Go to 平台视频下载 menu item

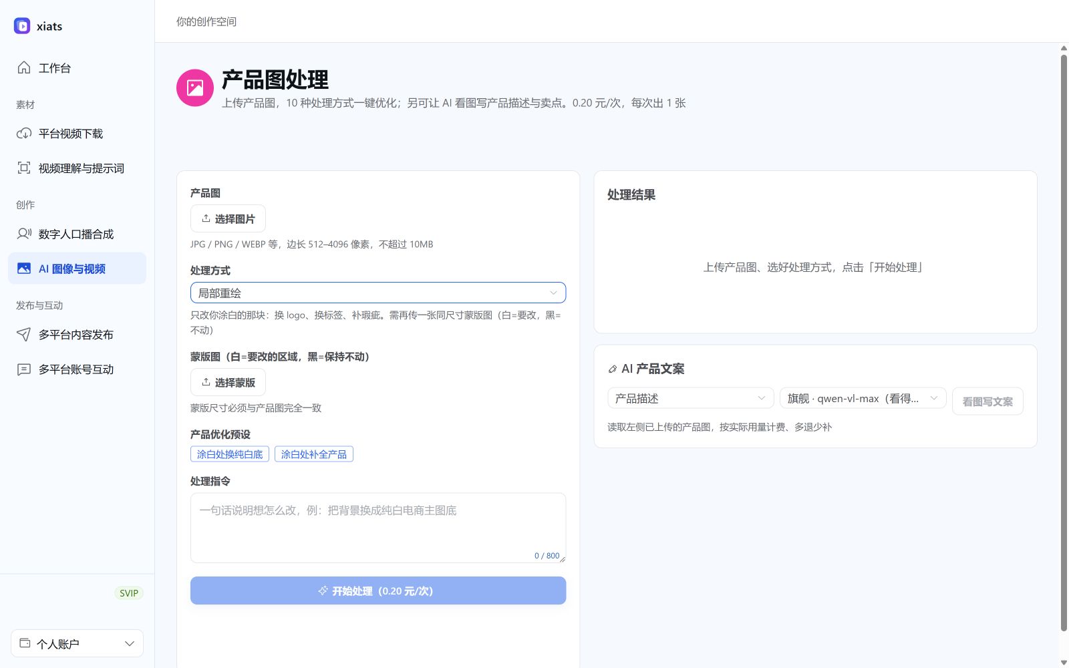pyautogui.click(x=77, y=134)
